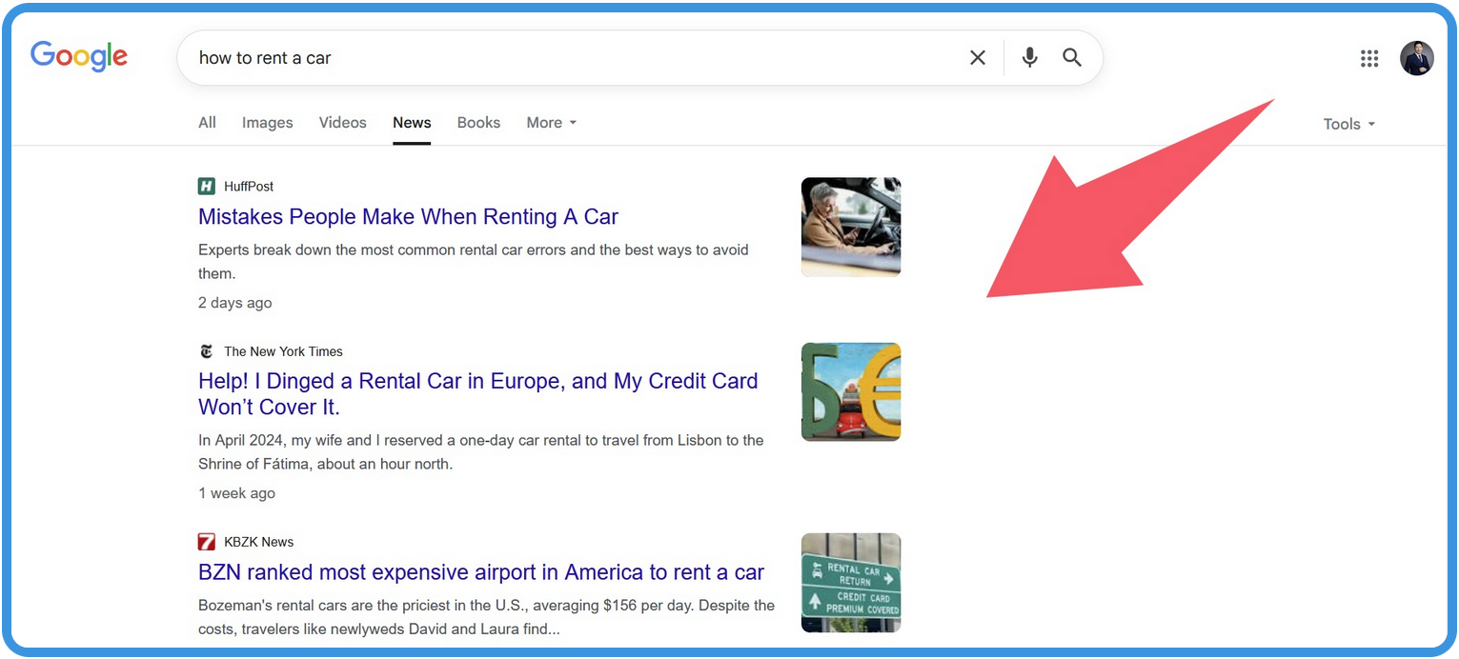Image resolution: width=1459 pixels, height=659 pixels.
Task: Open the Dinged a Rental Car article
Action: point(478,394)
